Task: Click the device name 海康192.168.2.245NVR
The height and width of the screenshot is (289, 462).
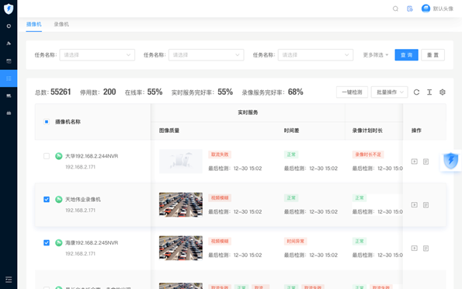Action: 92,242
